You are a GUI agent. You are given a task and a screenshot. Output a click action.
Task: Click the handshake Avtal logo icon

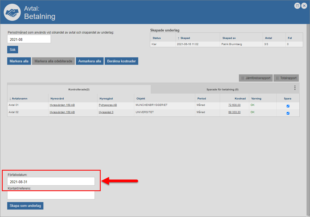(13, 12)
